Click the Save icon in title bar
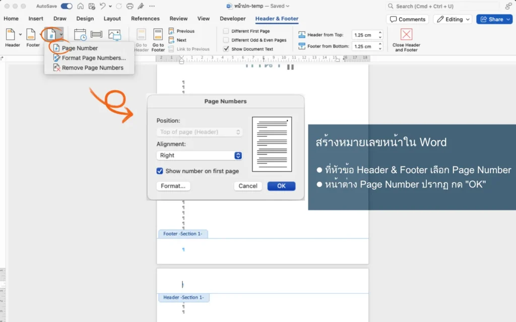 [x=92, y=6]
